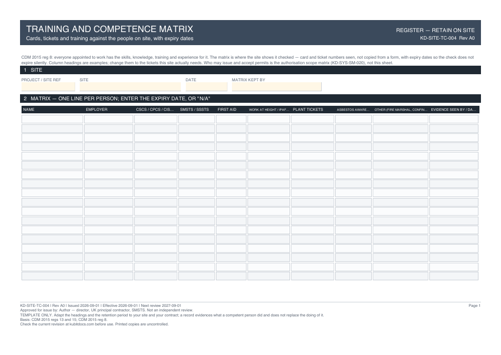The image size is (501, 355).
Task: Click the FIRST AID column header
Action: 227,109
